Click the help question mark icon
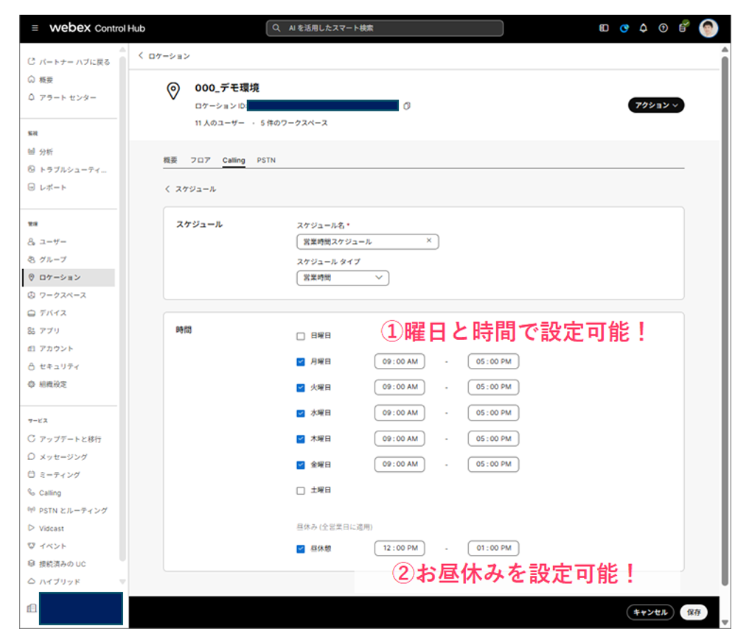The height and width of the screenshot is (640, 749). pyautogui.click(x=663, y=28)
